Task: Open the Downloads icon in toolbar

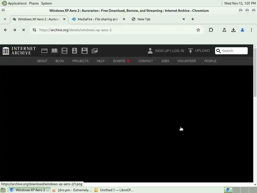Action: tap(233, 30)
